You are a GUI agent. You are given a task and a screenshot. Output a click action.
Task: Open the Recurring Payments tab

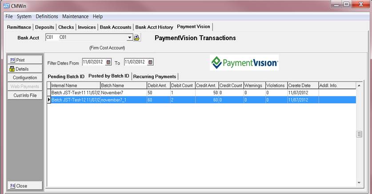(x=155, y=77)
